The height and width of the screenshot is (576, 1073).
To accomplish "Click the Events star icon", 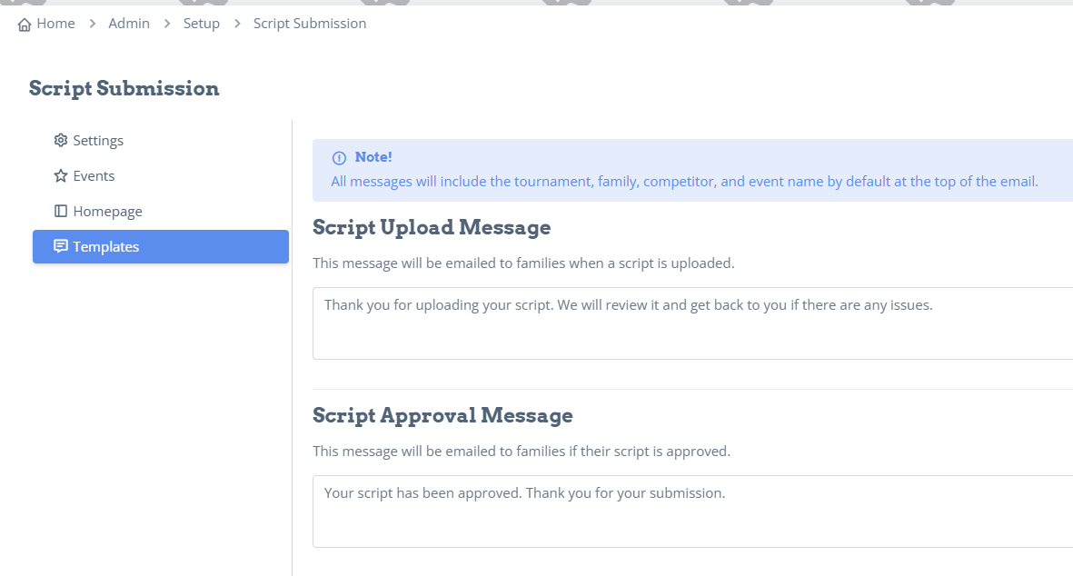I will pyautogui.click(x=61, y=176).
